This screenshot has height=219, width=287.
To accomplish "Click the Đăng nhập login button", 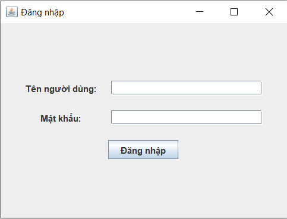I will tap(143, 150).
